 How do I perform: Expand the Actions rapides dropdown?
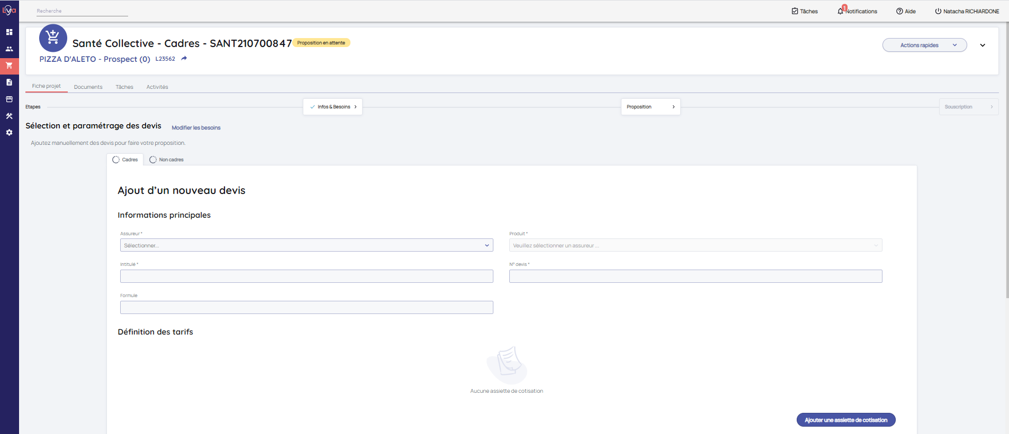[924, 45]
